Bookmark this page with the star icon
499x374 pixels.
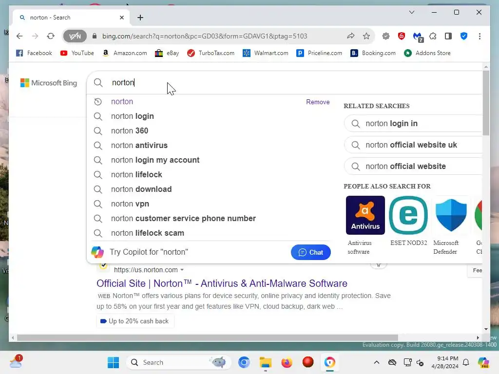pyautogui.click(x=366, y=36)
